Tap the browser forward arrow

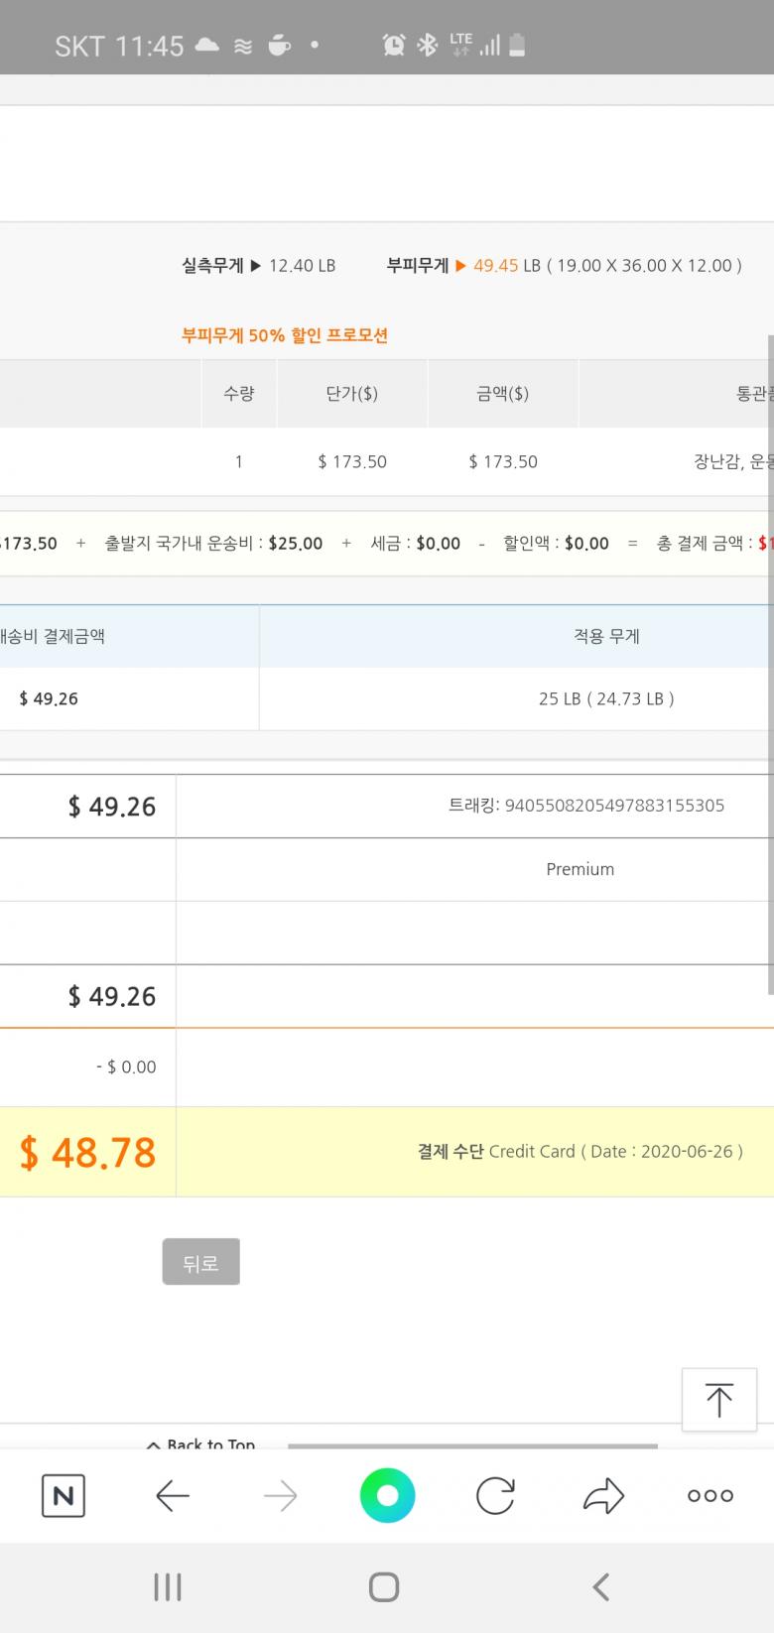coord(280,1495)
